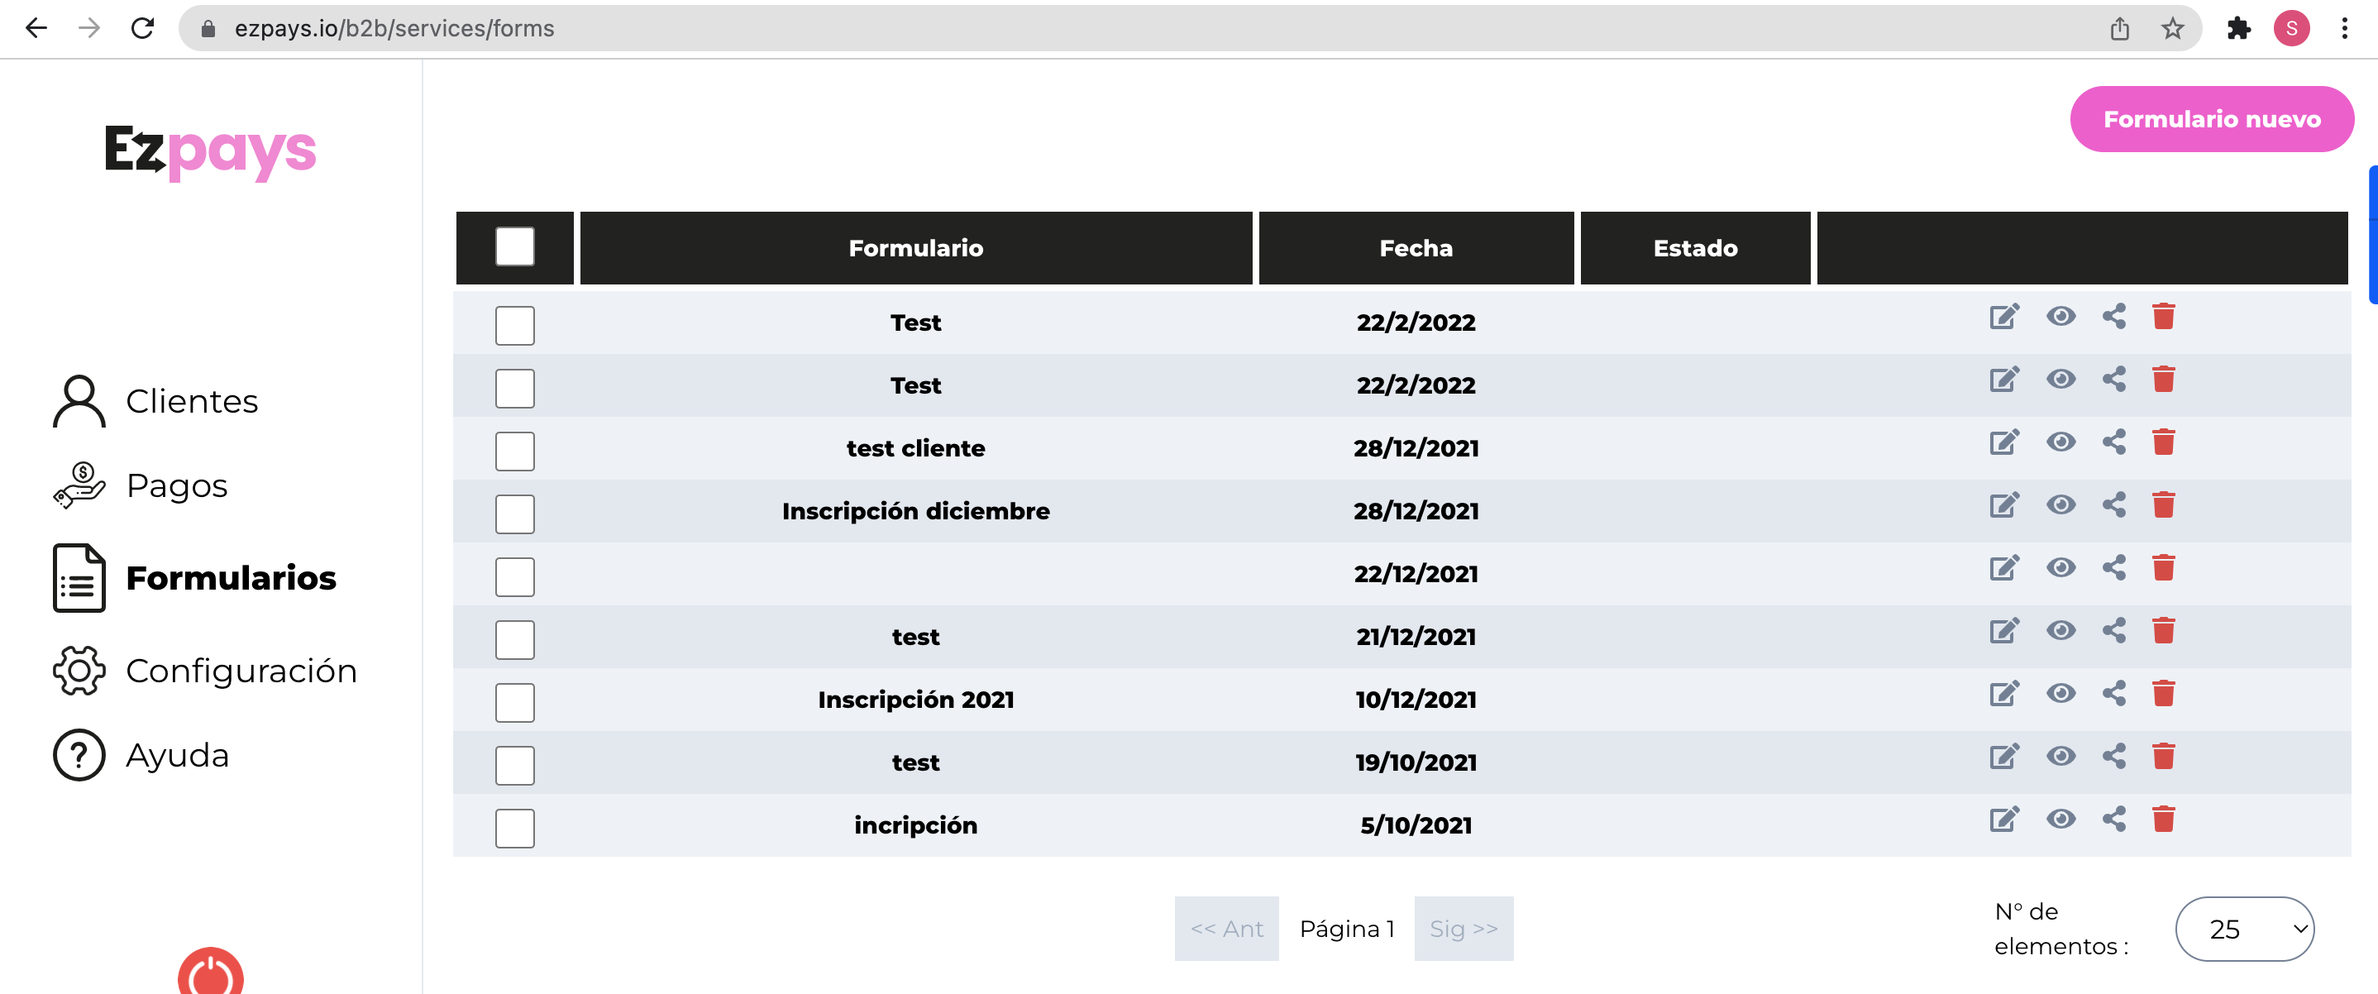Viewport: 2378px width, 994px height.
Task: Delete the form dated 22/12/2021
Action: coord(2163,568)
